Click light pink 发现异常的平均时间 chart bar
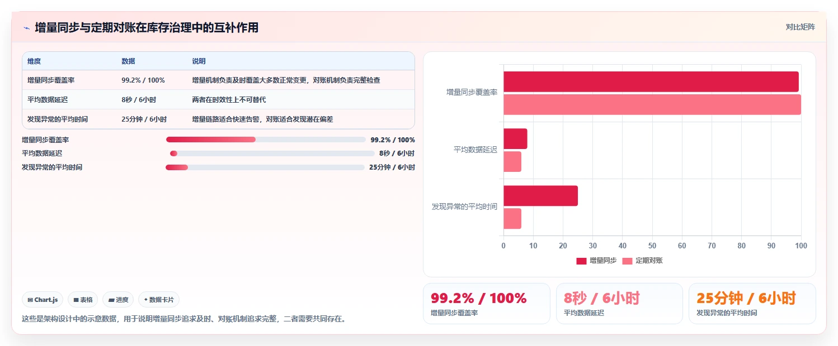This screenshot has width=838, height=346. 512,219
